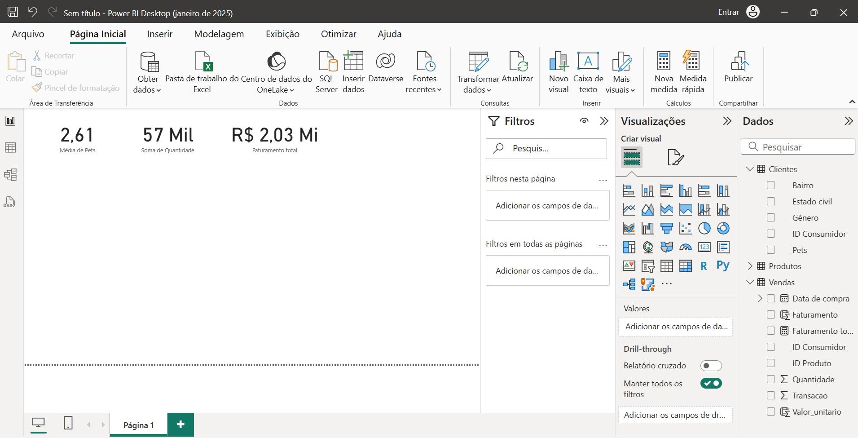
Task: Choose the Python visual icon
Action: point(723,265)
